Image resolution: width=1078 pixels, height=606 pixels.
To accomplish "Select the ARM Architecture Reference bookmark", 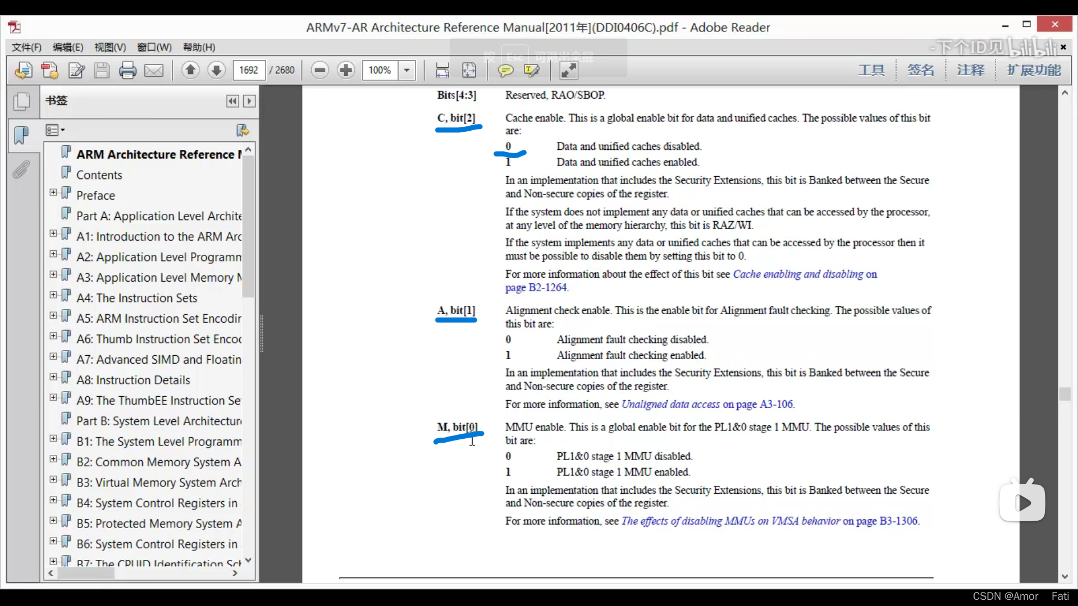I will pyautogui.click(x=159, y=154).
